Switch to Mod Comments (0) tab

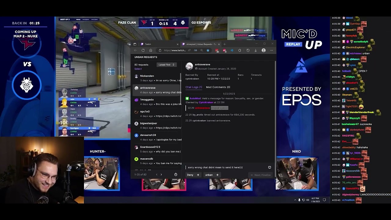click(x=218, y=87)
